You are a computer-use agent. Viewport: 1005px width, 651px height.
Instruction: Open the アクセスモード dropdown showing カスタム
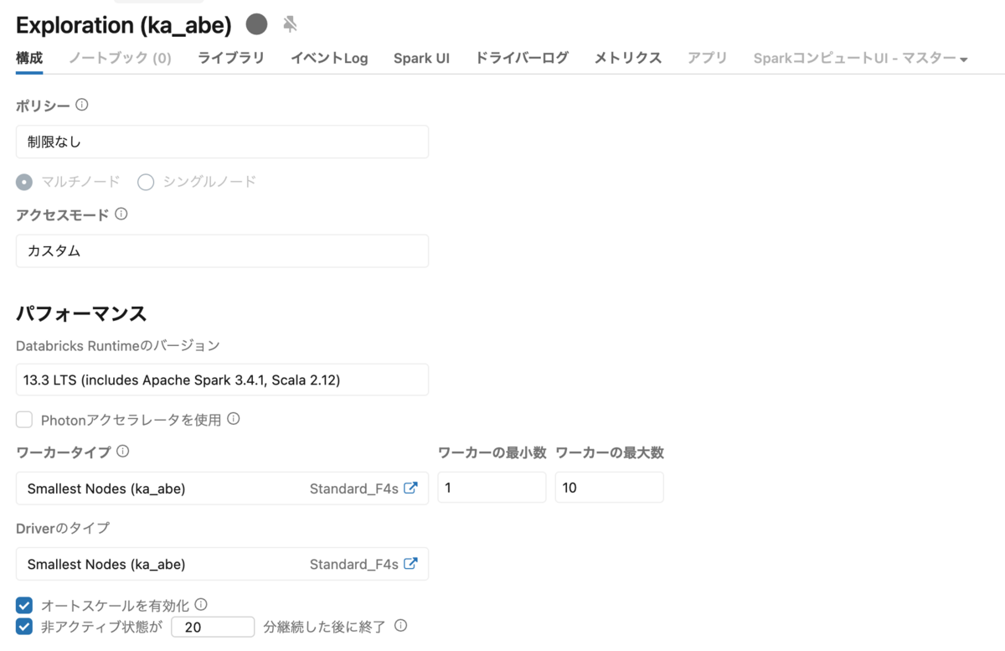[222, 251]
